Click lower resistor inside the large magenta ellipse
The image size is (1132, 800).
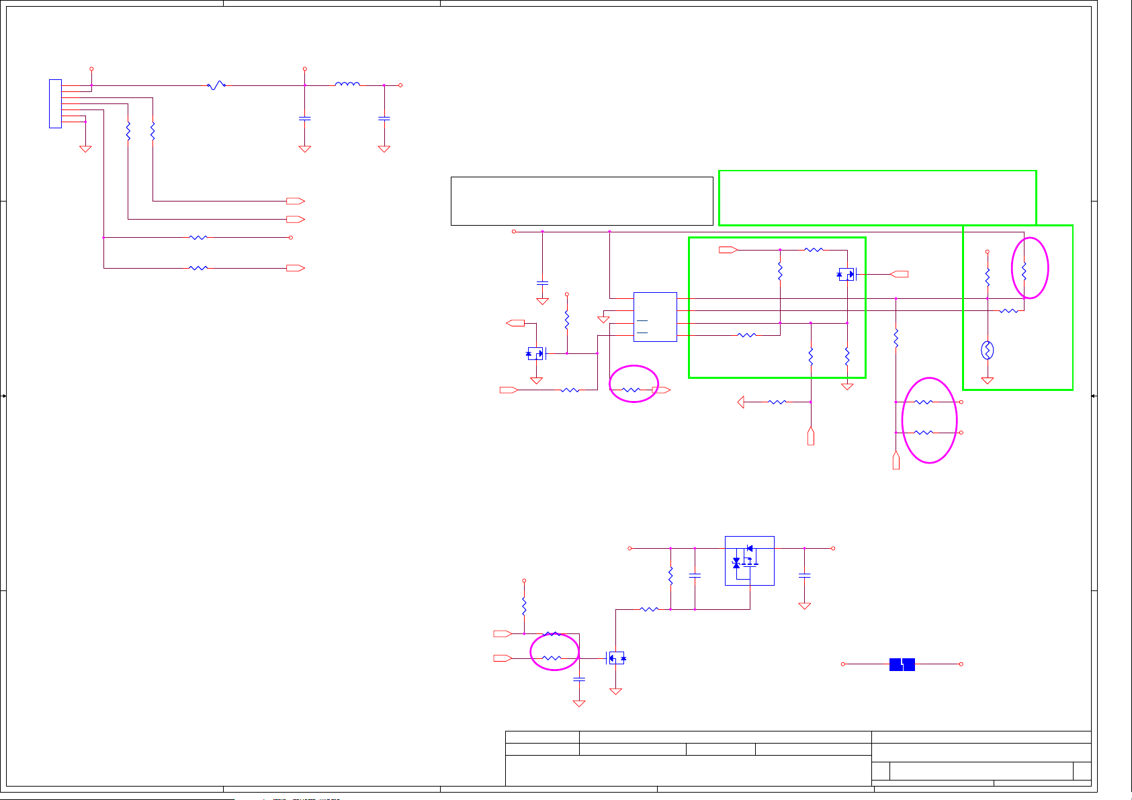[924, 433]
